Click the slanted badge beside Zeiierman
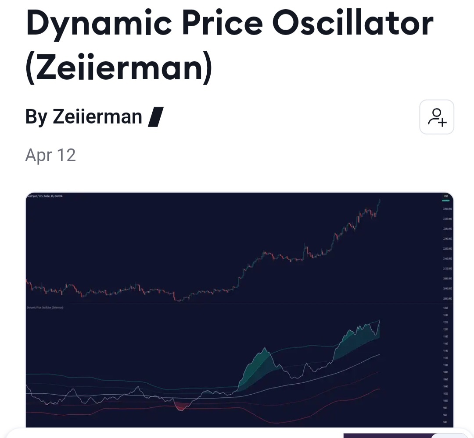Viewport: 474px width, 438px height. [155, 117]
